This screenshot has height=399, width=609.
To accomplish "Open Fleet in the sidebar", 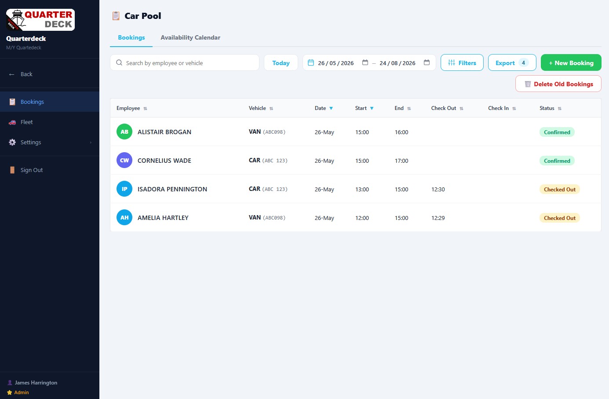I will pyautogui.click(x=50, y=122).
